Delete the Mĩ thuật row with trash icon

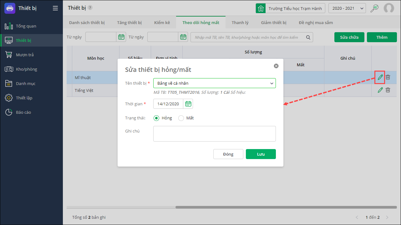pyautogui.click(x=388, y=77)
